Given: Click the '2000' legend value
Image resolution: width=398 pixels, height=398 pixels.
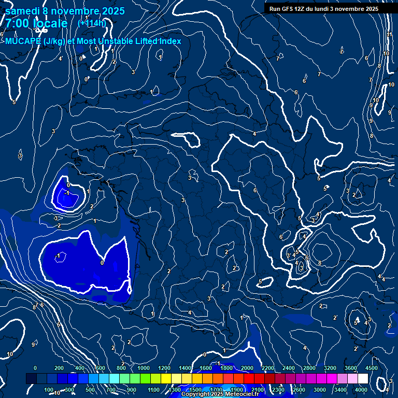Looking at the screenshot, I should tap(247, 368).
